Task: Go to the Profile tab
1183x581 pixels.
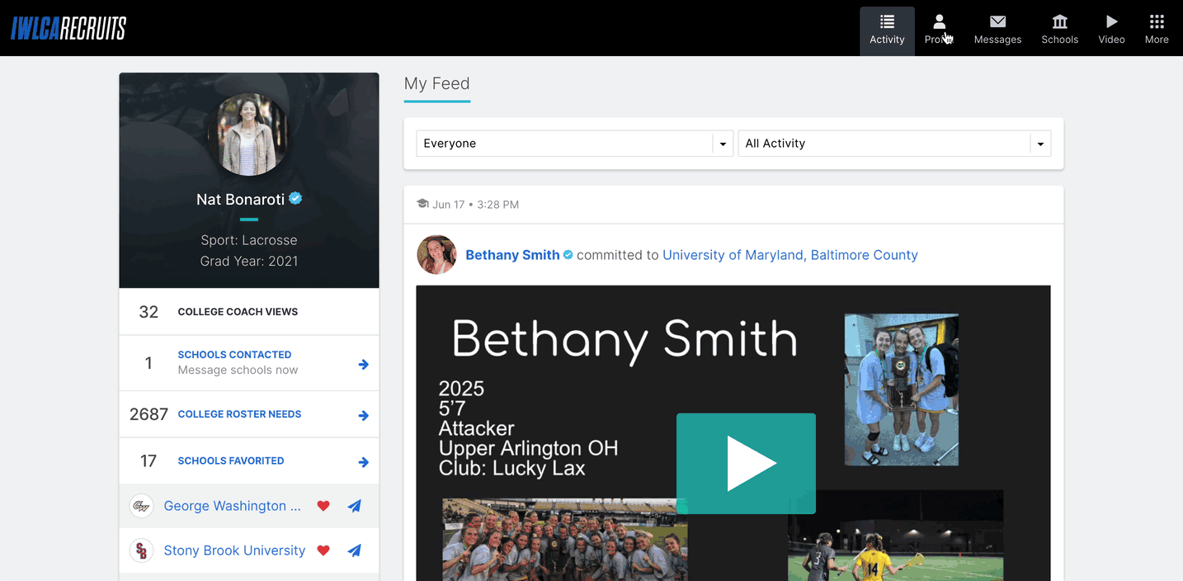Action: (939, 31)
